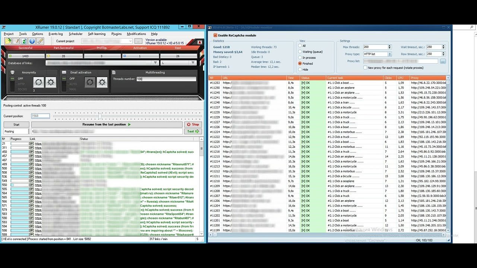The height and width of the screenshot is (268, 477).
Task: Click the Threads number input field
Action: 166,79
